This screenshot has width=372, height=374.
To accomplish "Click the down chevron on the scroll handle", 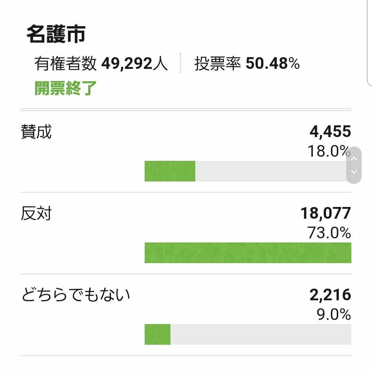I will (x=354, y=172).
